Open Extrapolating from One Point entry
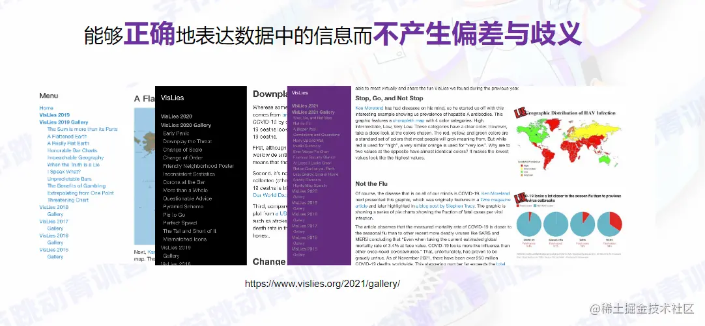Image resolution: width=705 pixels, height=326 pixels. click(81, 193)
